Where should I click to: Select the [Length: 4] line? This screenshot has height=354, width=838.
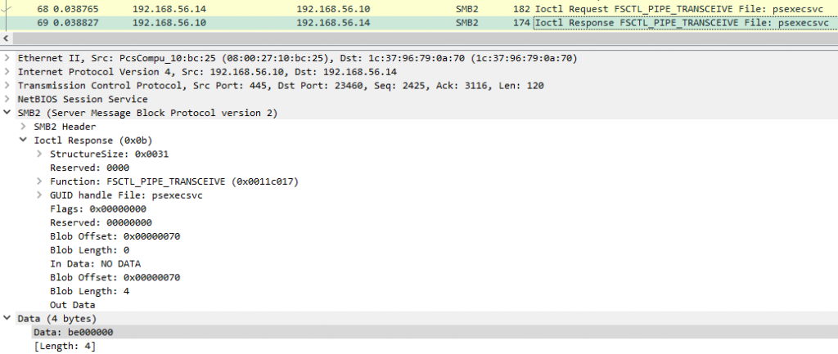(x=65, y=346)
